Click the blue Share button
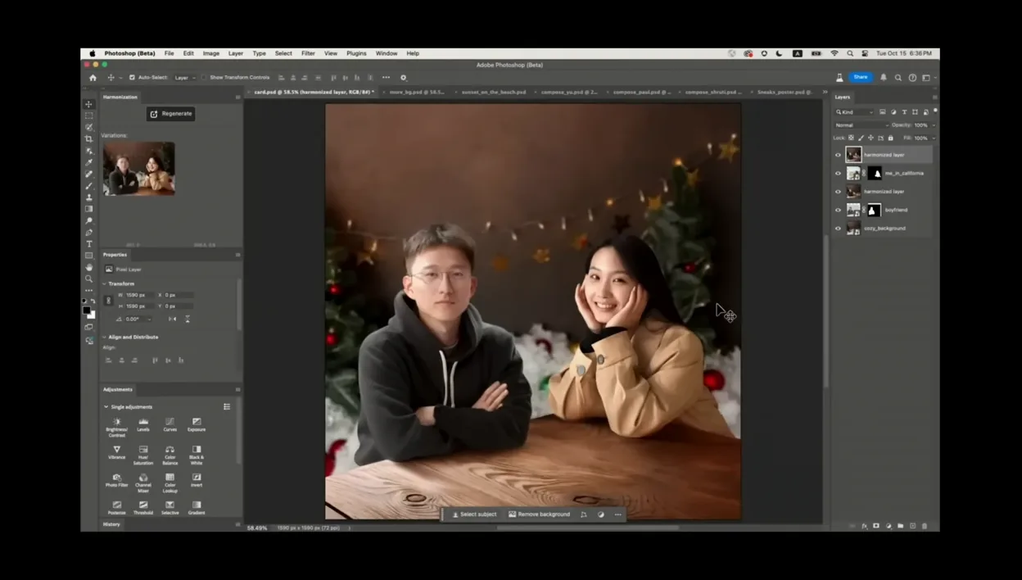Screen dimensions: 1022x580 861,77
